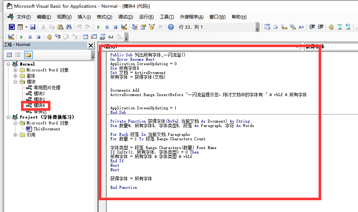The height and width of the screenshot is (212, 358).
Task: Open the 文件(F) menu
Action: 24,17
